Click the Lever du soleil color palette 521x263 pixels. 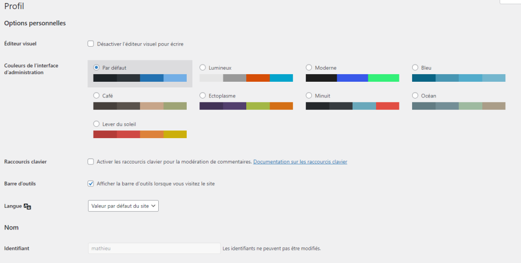pyautogui.click(x=140, y=134)
